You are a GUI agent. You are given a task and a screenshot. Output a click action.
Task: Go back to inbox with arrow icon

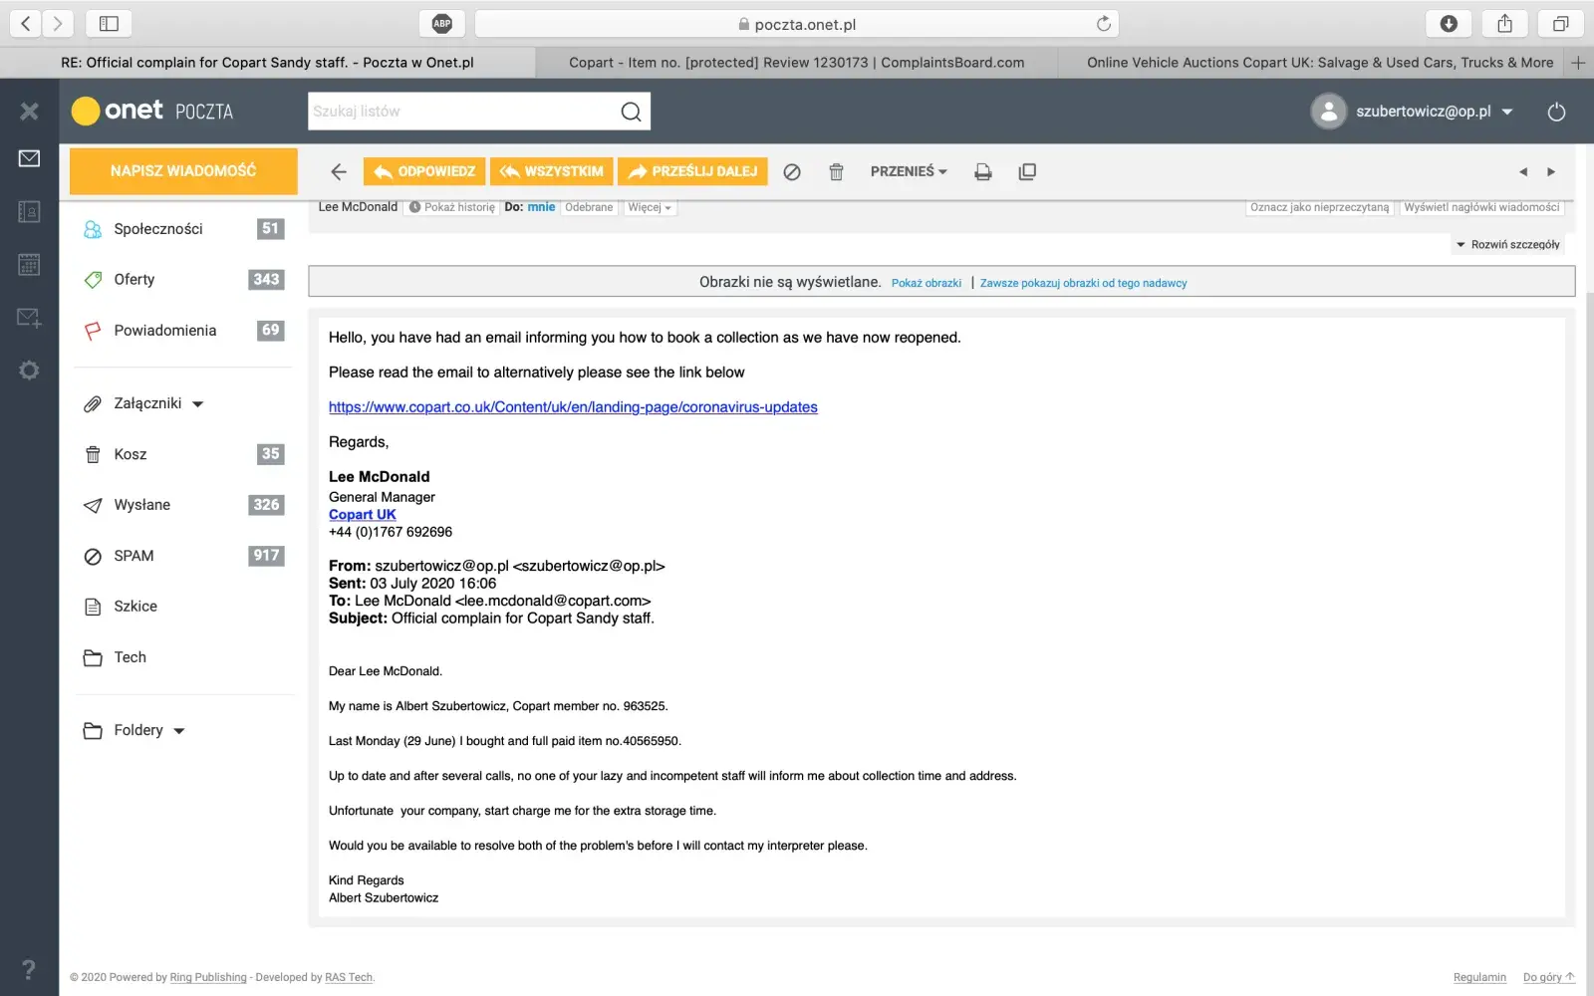point(339,172)
